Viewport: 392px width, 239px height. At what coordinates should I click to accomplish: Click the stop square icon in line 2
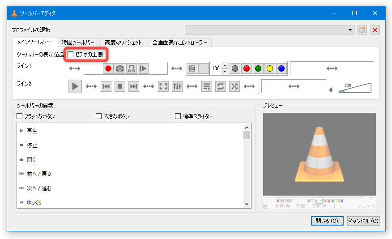point(120,86)
